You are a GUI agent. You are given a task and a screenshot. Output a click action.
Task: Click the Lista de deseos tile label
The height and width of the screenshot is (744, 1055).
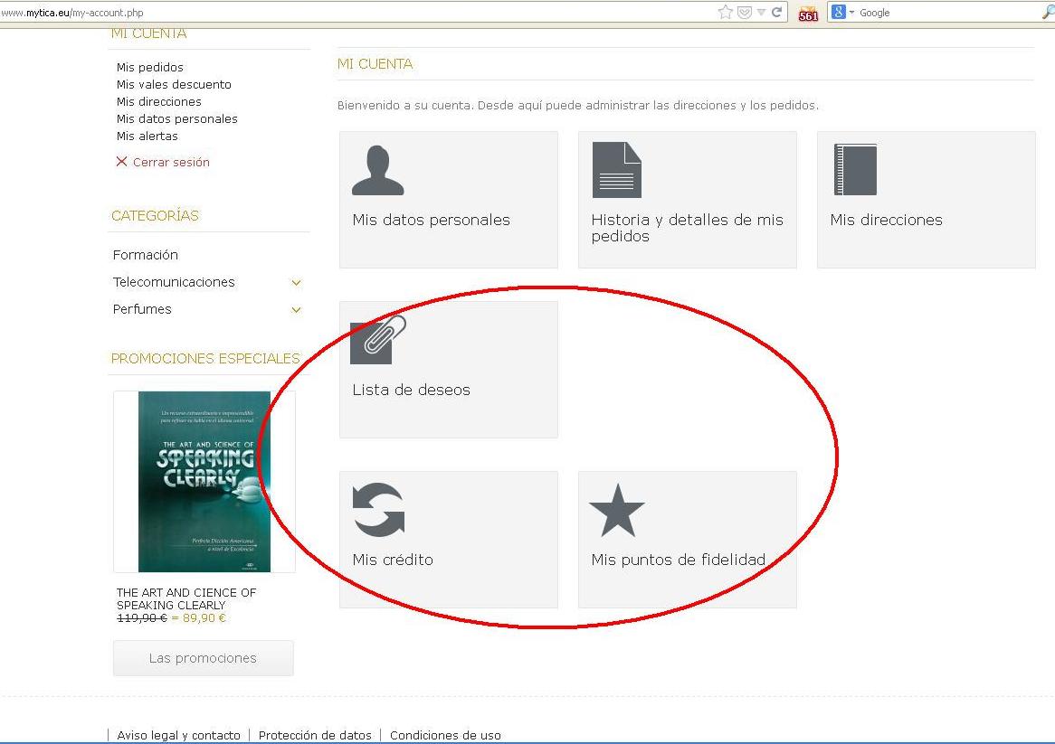tap(411, 390)
